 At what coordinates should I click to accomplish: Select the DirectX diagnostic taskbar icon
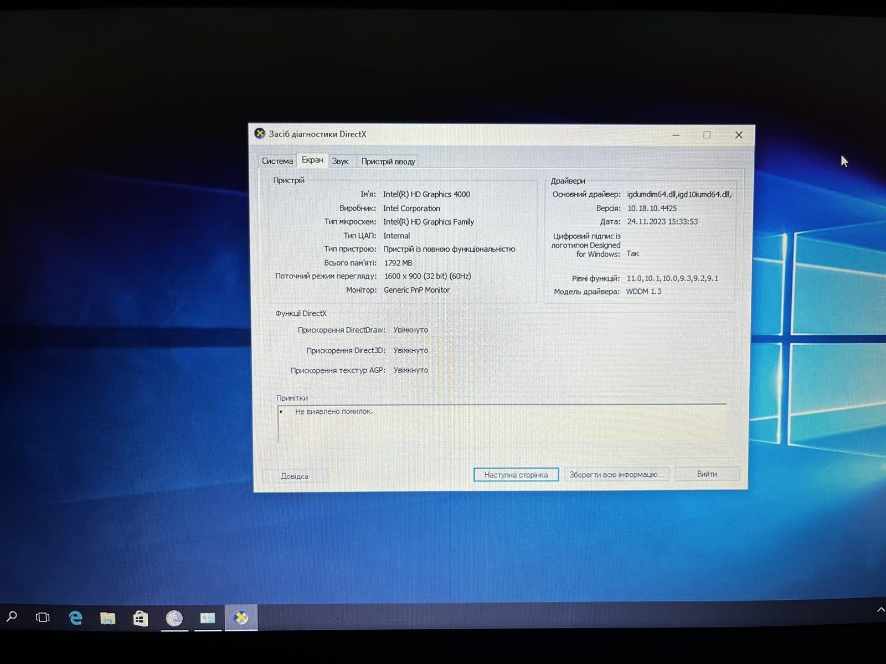241,618
